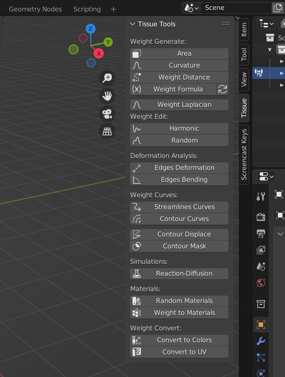Open the World properties tab (red globe)

coord(261,283)
